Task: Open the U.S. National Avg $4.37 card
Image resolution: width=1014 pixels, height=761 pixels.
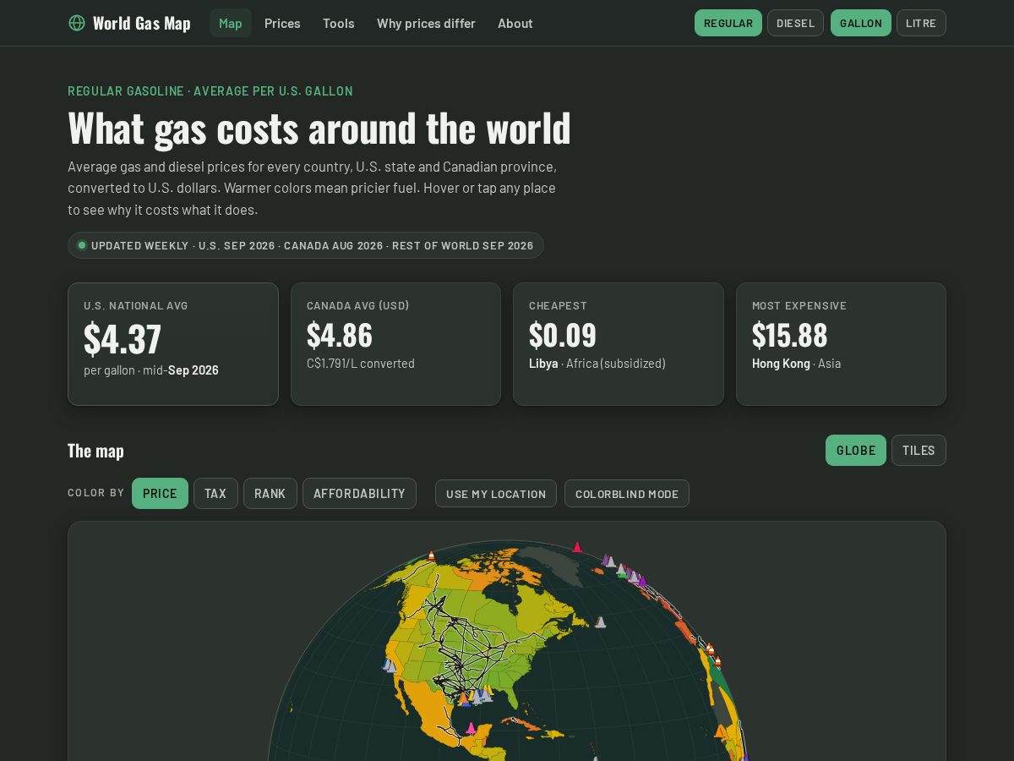Action: pos(173,344)
